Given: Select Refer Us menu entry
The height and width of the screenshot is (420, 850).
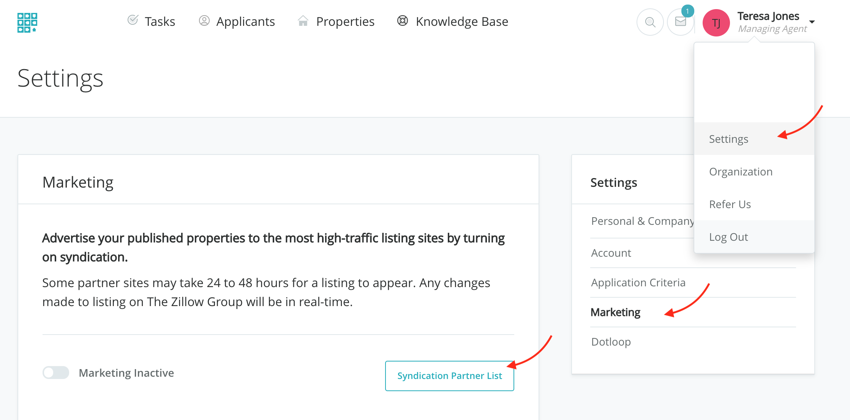Looking at the screenshot, I should tap(730, 204).
